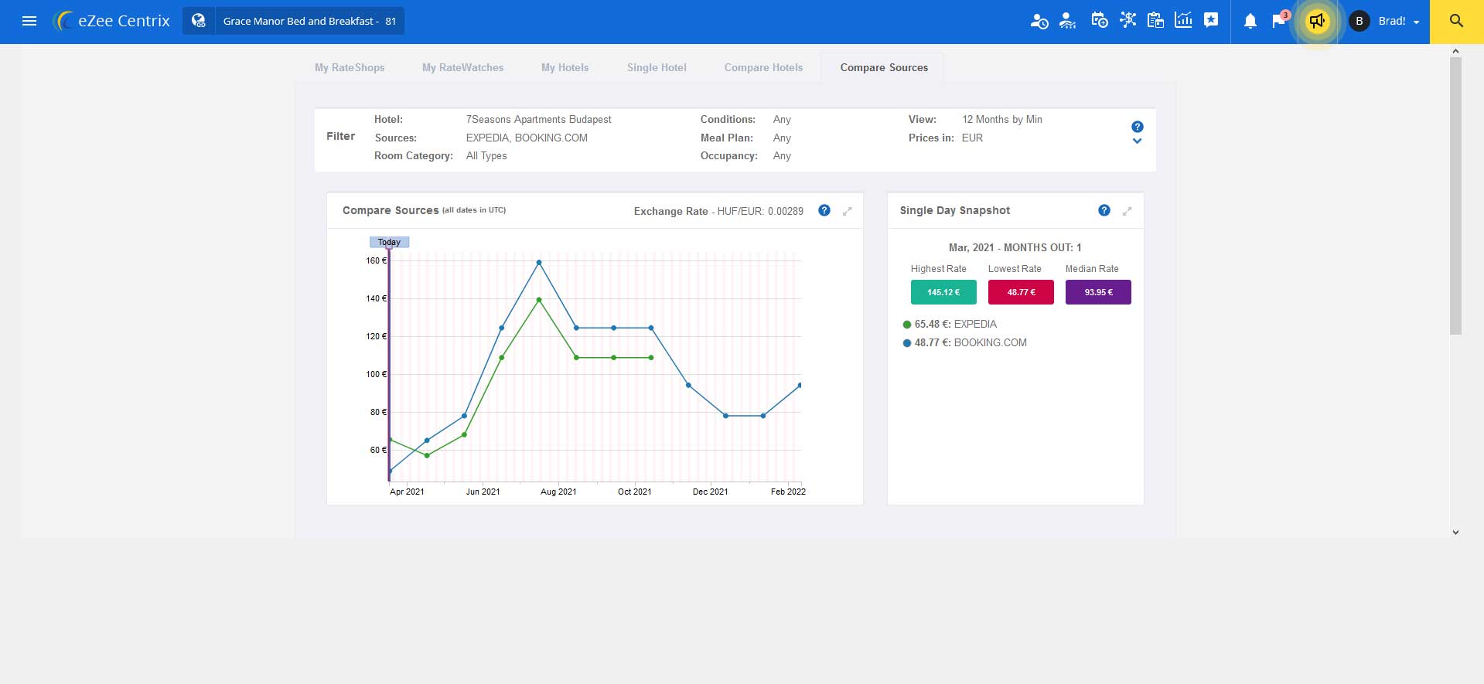Switch to the Compare Hotels tab
The height and width of the screenshot is (684, 1484).
763,68
